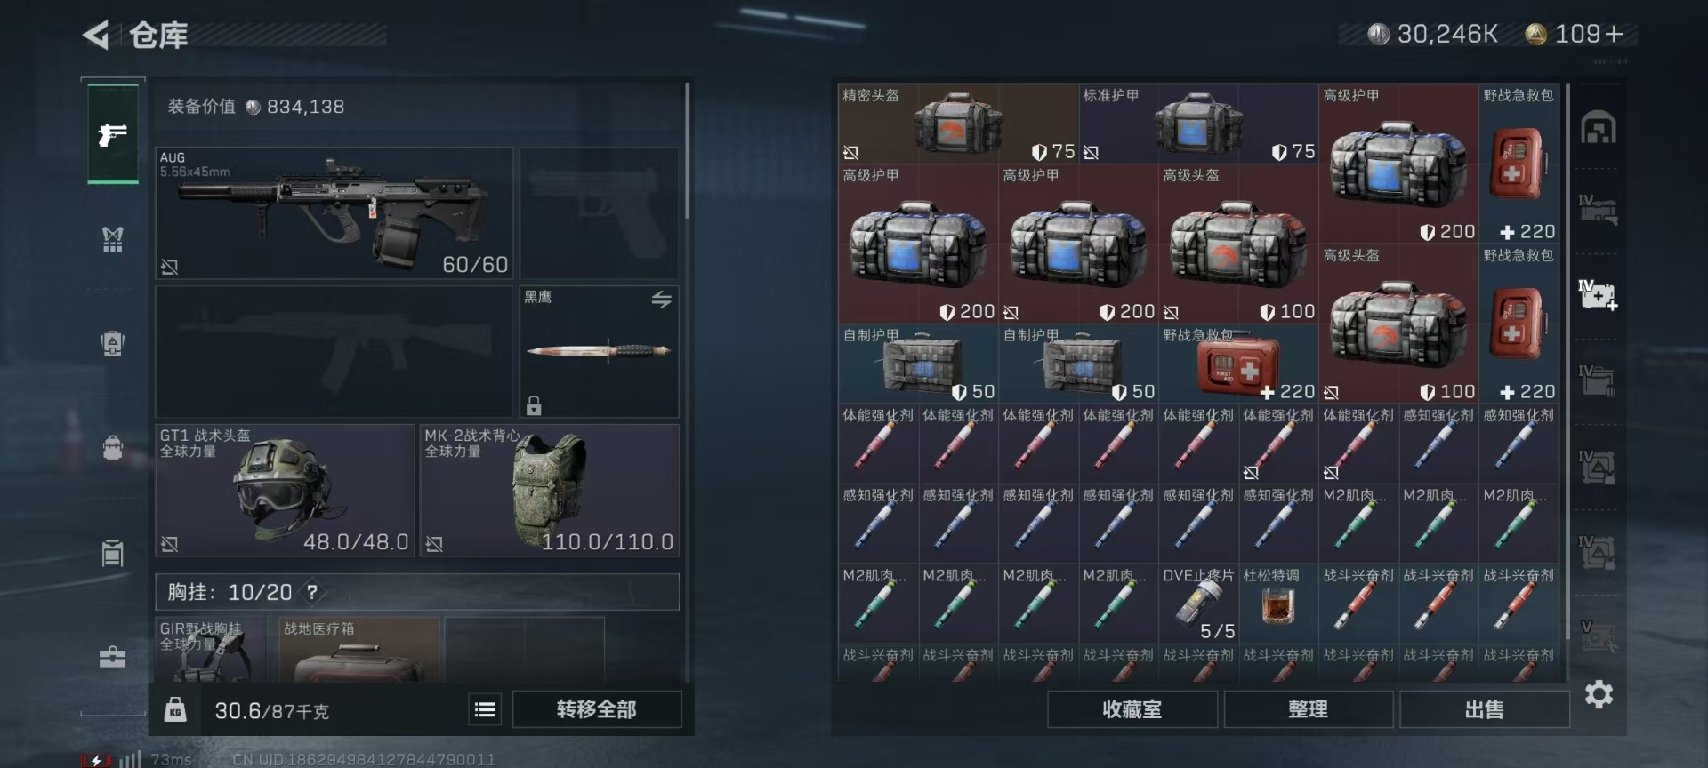Go back using the arrow beside 仓库
This screenshot has width=1708, height=768.
[x=95, y=36]
